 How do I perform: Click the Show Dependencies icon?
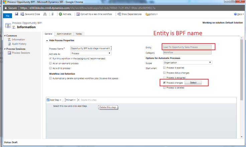pos(119,14)
